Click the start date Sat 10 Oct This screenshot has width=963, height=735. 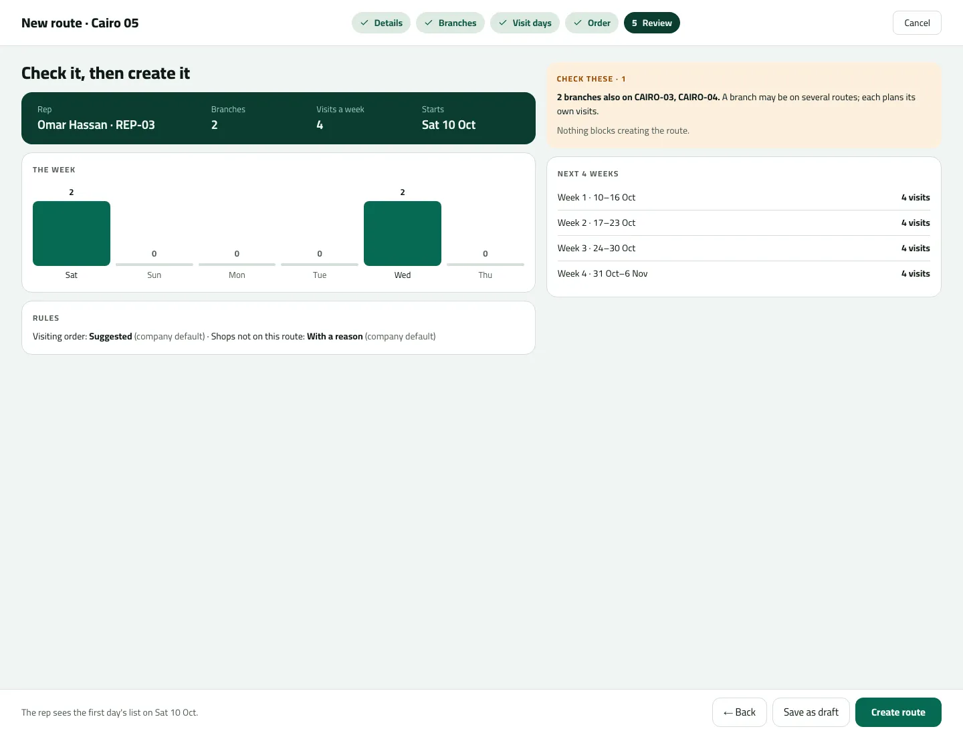(x=449, y=125)
